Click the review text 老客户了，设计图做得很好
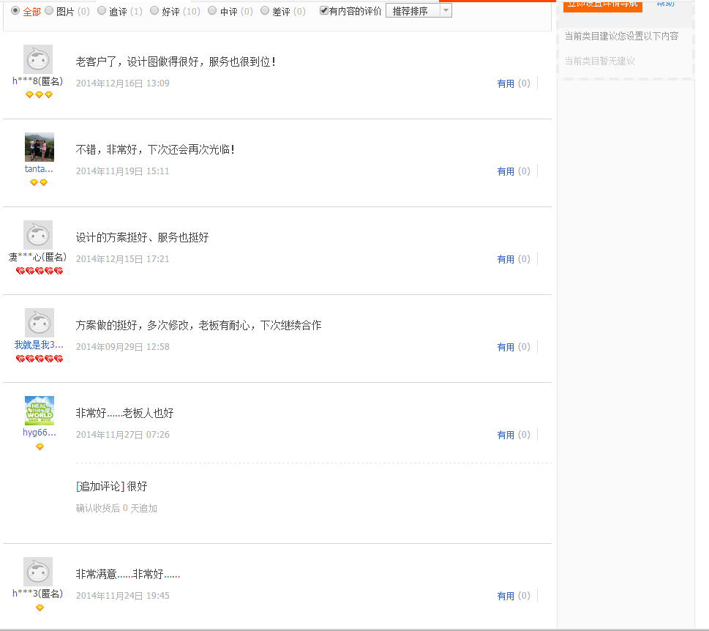Screen dimensions: 709x631 point(176,61)
